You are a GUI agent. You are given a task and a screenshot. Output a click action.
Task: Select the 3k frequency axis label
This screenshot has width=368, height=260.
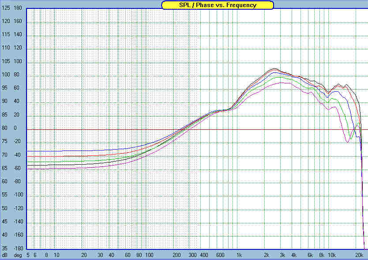[282, 255]
